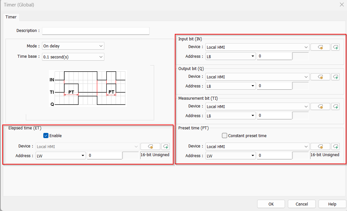
Task: Click the add-tag icon for Input bit (IN)
Action: [335, 47]
